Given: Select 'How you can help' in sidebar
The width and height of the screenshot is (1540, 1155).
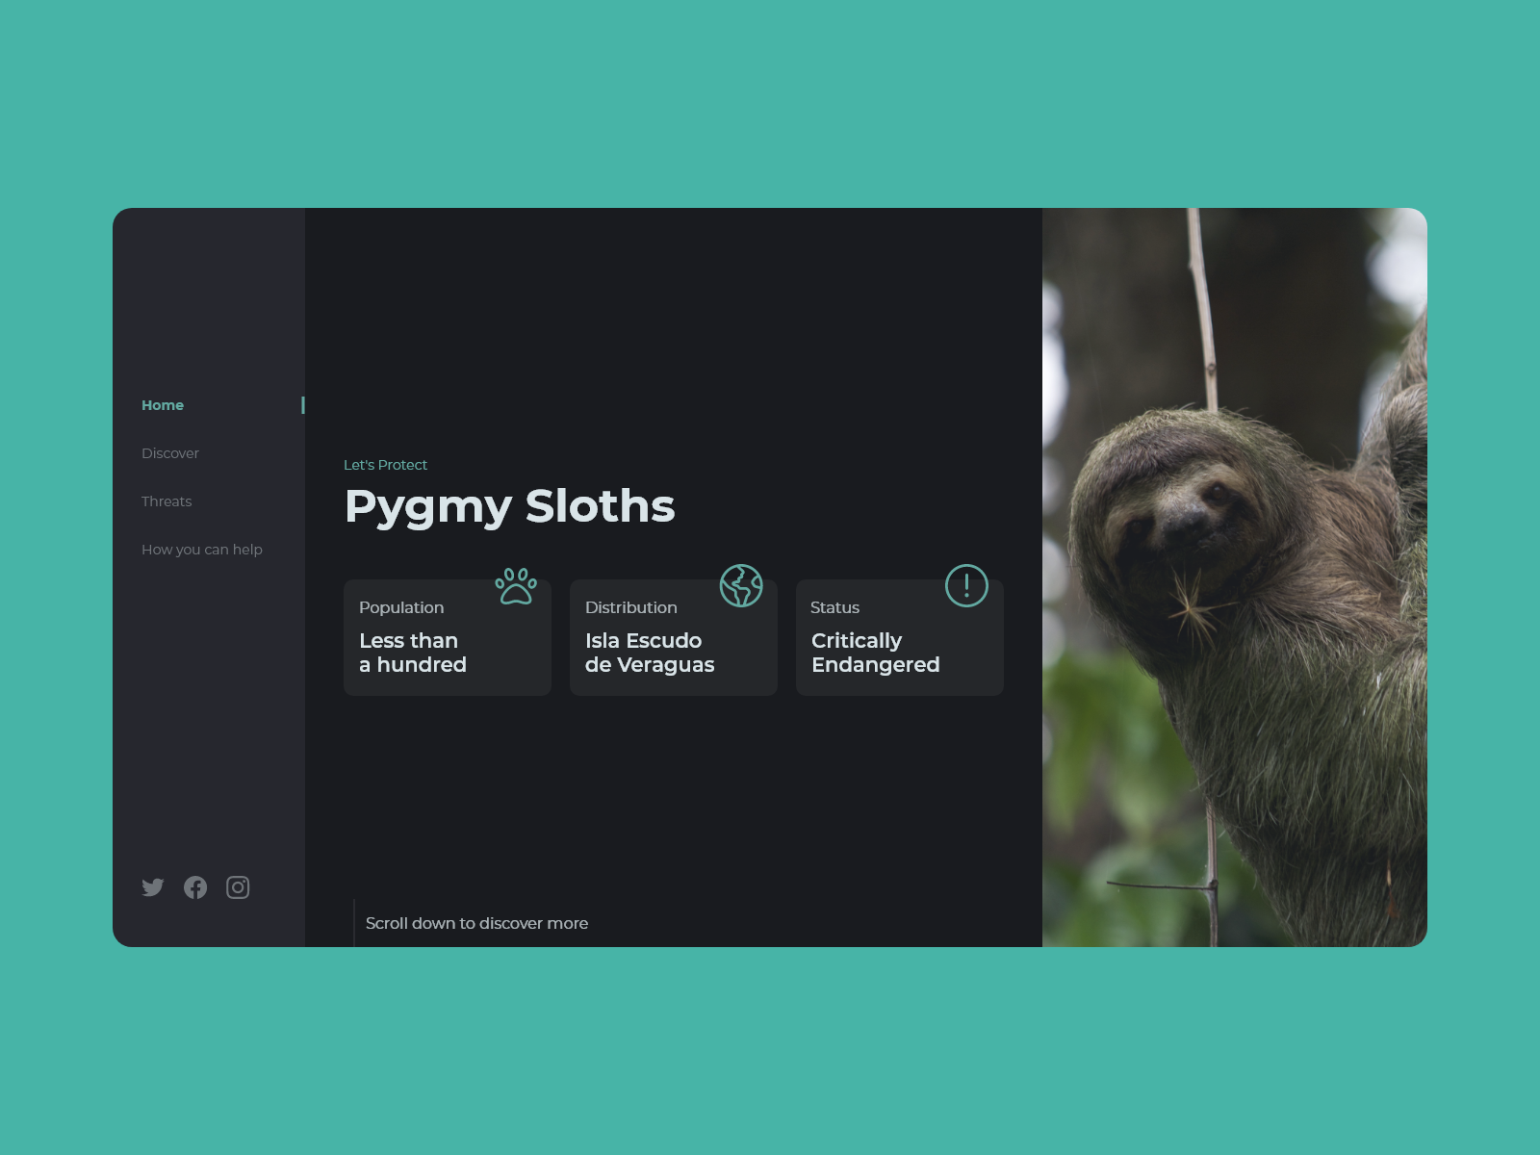Looking at the screenshot, I should pos(202,550).
